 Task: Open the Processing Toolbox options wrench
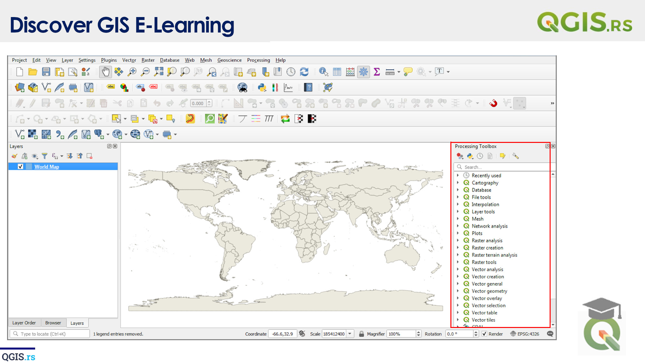point(516,156)
